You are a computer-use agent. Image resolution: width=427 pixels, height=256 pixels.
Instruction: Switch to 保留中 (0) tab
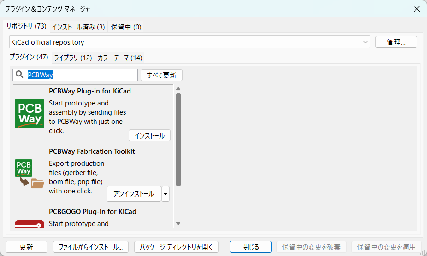(x=126, y=27)
